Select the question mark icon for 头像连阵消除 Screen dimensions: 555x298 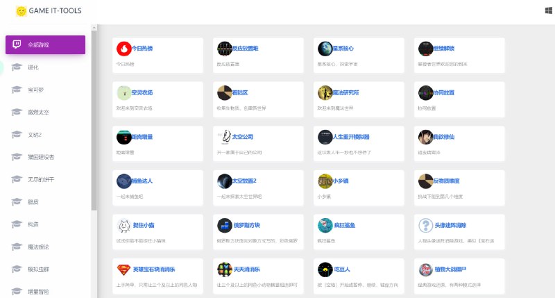[x=425, y=225]
